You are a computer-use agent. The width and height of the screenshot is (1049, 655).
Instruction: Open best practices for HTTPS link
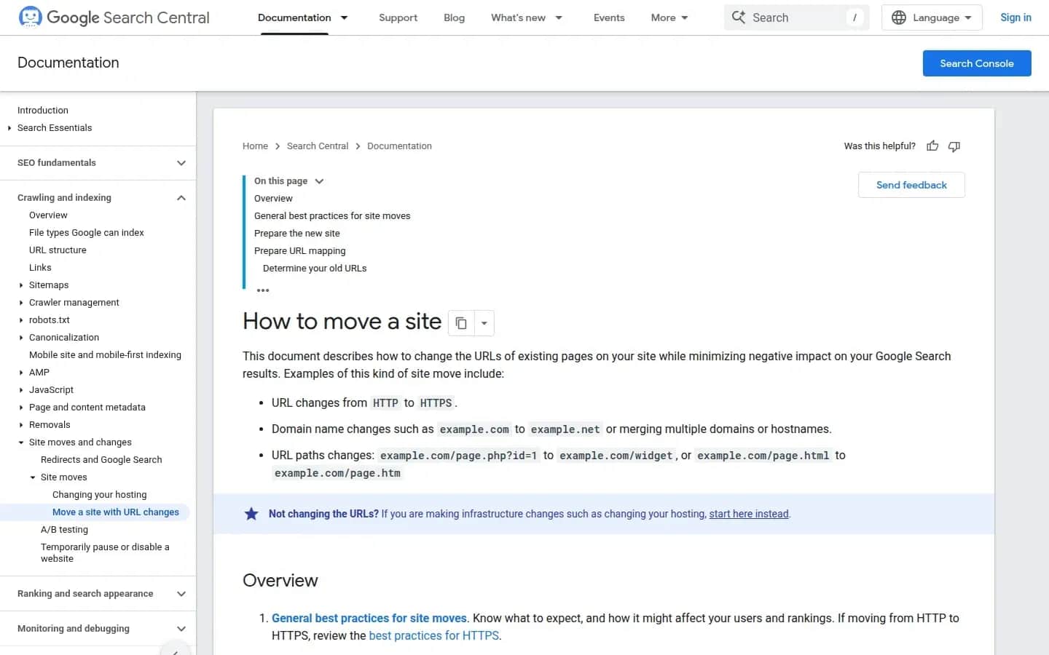[x=433, y=635]
